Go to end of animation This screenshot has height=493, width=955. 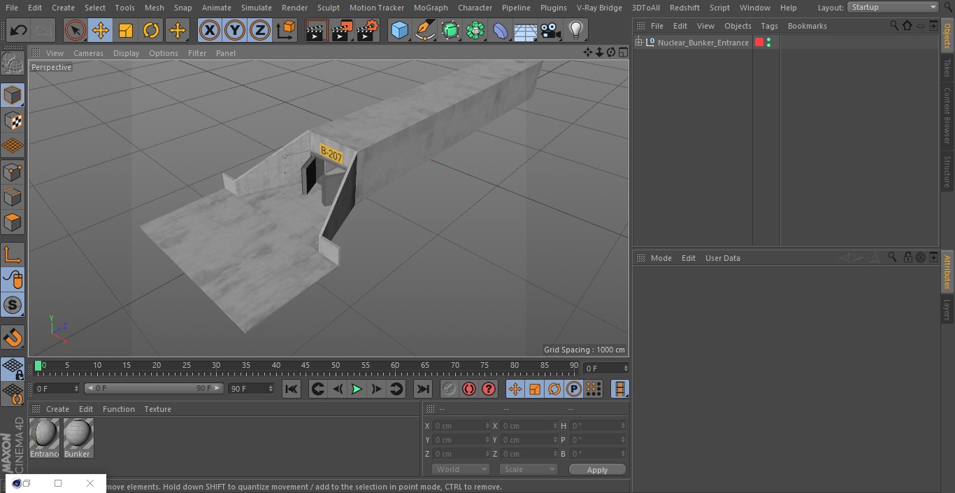click(x=423, y=389)
